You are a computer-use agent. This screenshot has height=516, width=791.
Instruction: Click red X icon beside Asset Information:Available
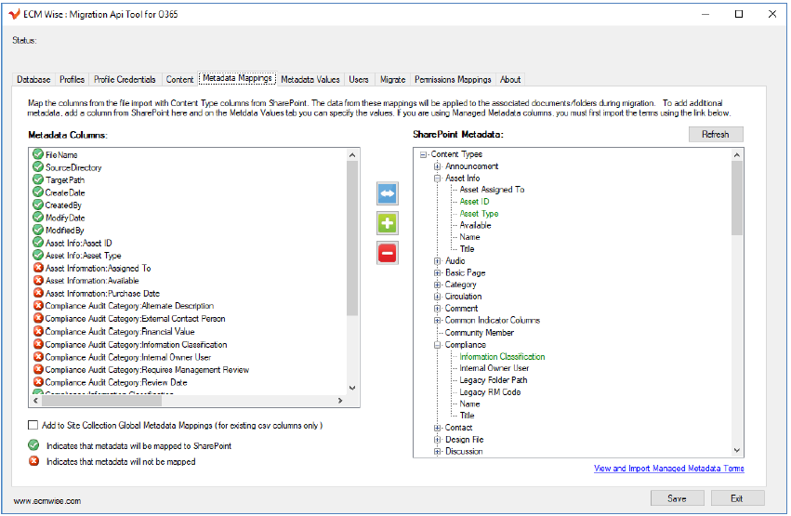38,281
